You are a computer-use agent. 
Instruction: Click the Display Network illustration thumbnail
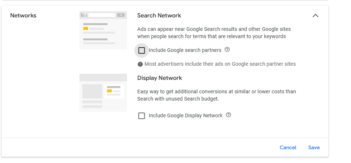coord(103,93)
